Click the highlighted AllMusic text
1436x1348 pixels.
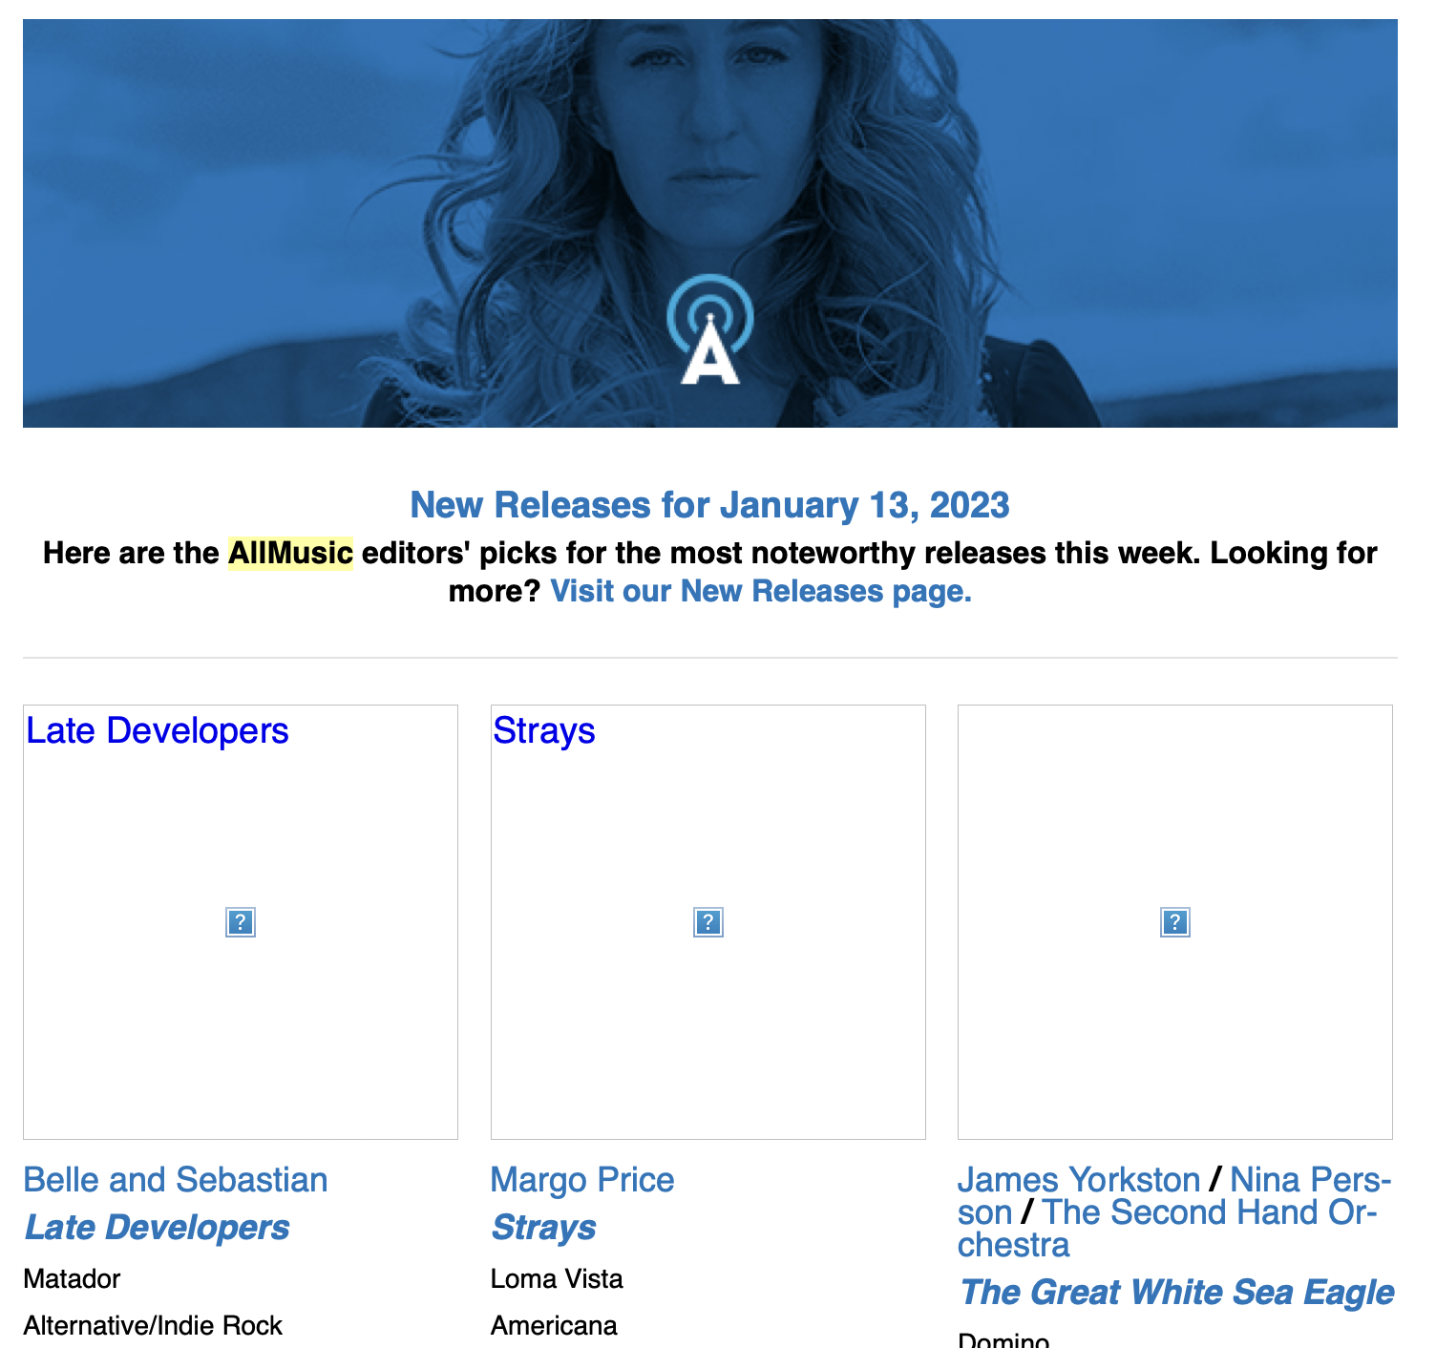pos(292,553)
